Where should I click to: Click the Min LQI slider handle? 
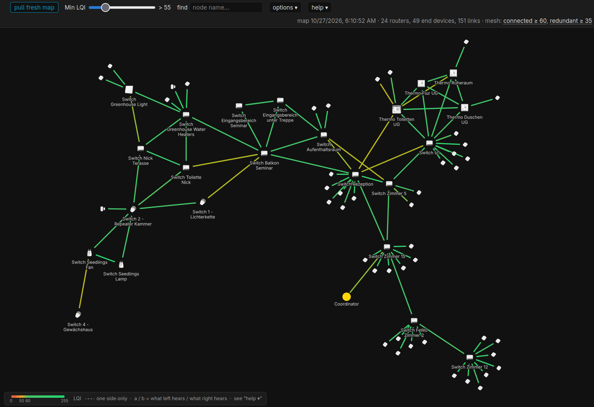[x=105, y=8]
